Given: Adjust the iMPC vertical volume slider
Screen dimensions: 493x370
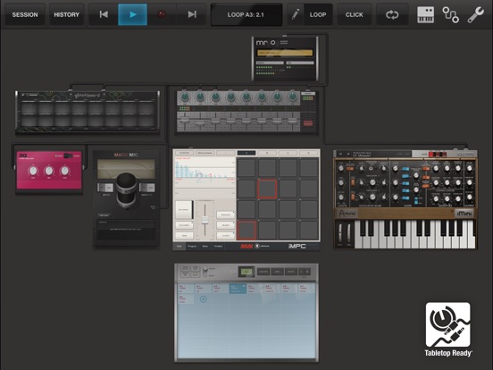Looking at the screenshot, I should pos(205,220).
